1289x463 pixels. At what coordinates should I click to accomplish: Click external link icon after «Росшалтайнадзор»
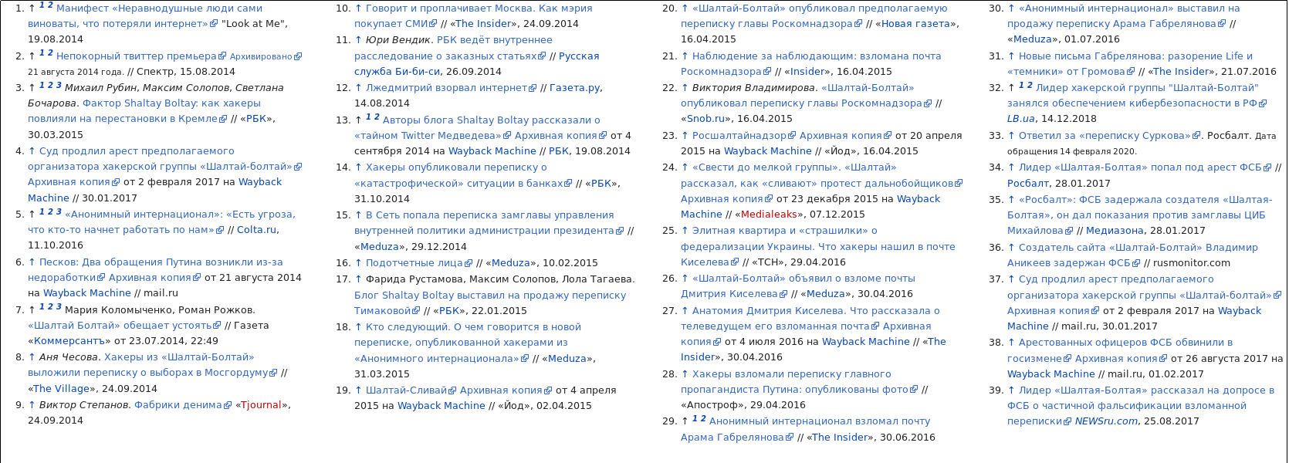[x=793, y=136]
